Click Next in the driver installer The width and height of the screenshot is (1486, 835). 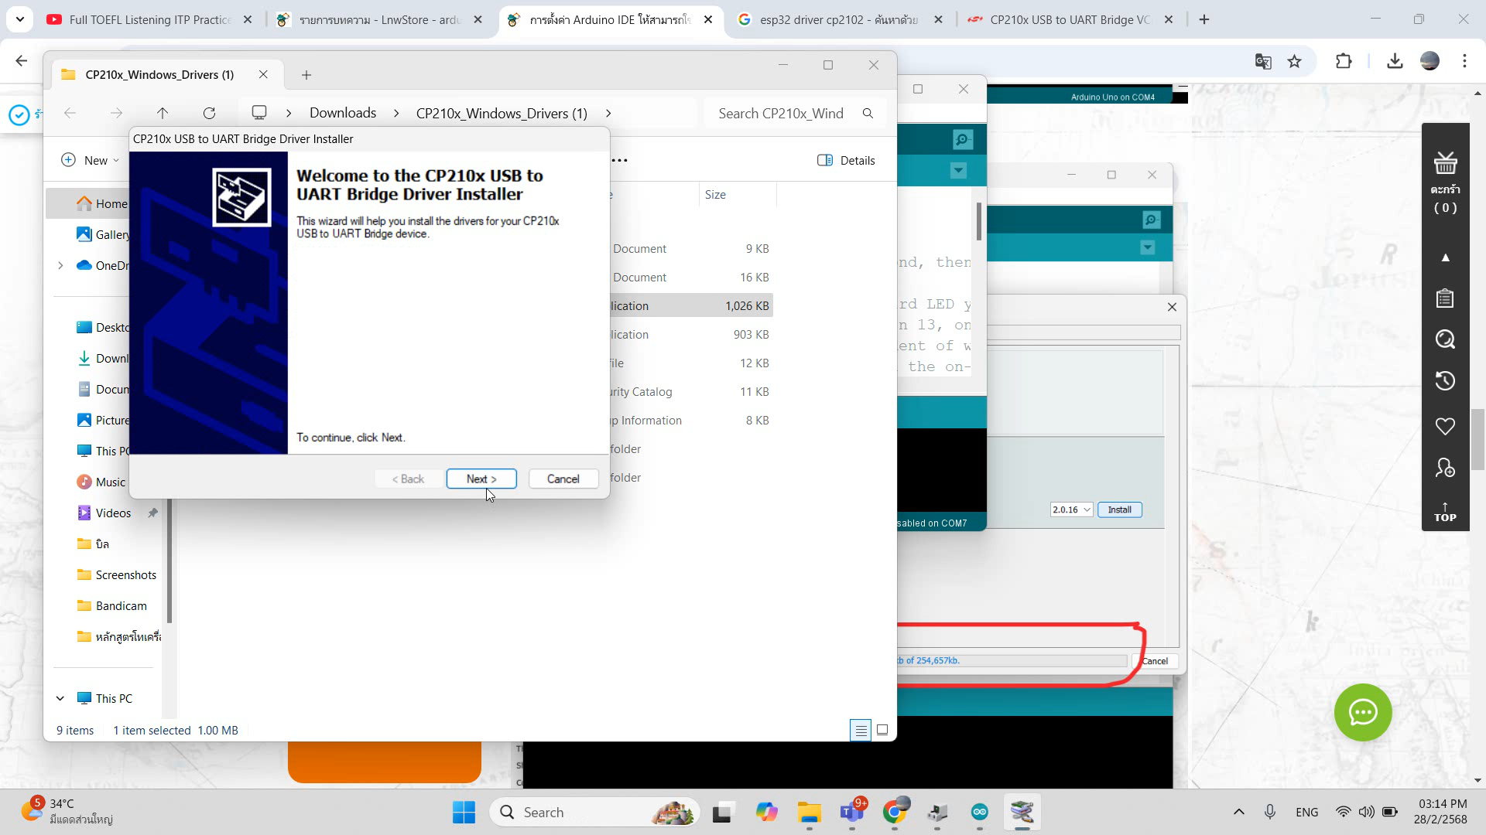click(481, 479)
